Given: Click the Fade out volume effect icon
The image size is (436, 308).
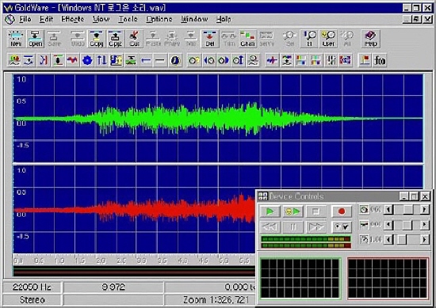Looking at the screenshot, I should (x=224, y=60).
